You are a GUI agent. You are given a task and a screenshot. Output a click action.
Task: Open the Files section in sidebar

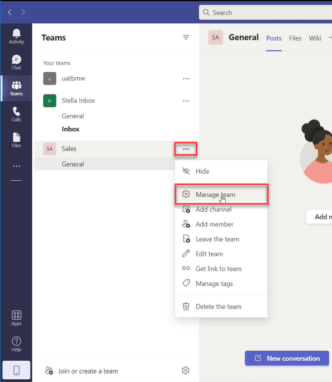[16, 140]
